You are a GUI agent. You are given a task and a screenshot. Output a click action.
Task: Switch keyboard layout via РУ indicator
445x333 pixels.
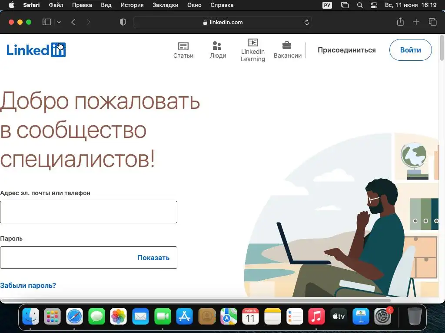[327, 5]
